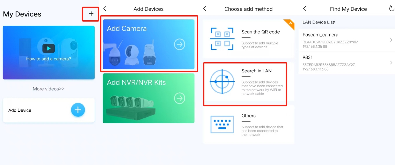395x165 pixels.
Task: Go back from Add Devices screen
Action: click(x=105, y=9)
